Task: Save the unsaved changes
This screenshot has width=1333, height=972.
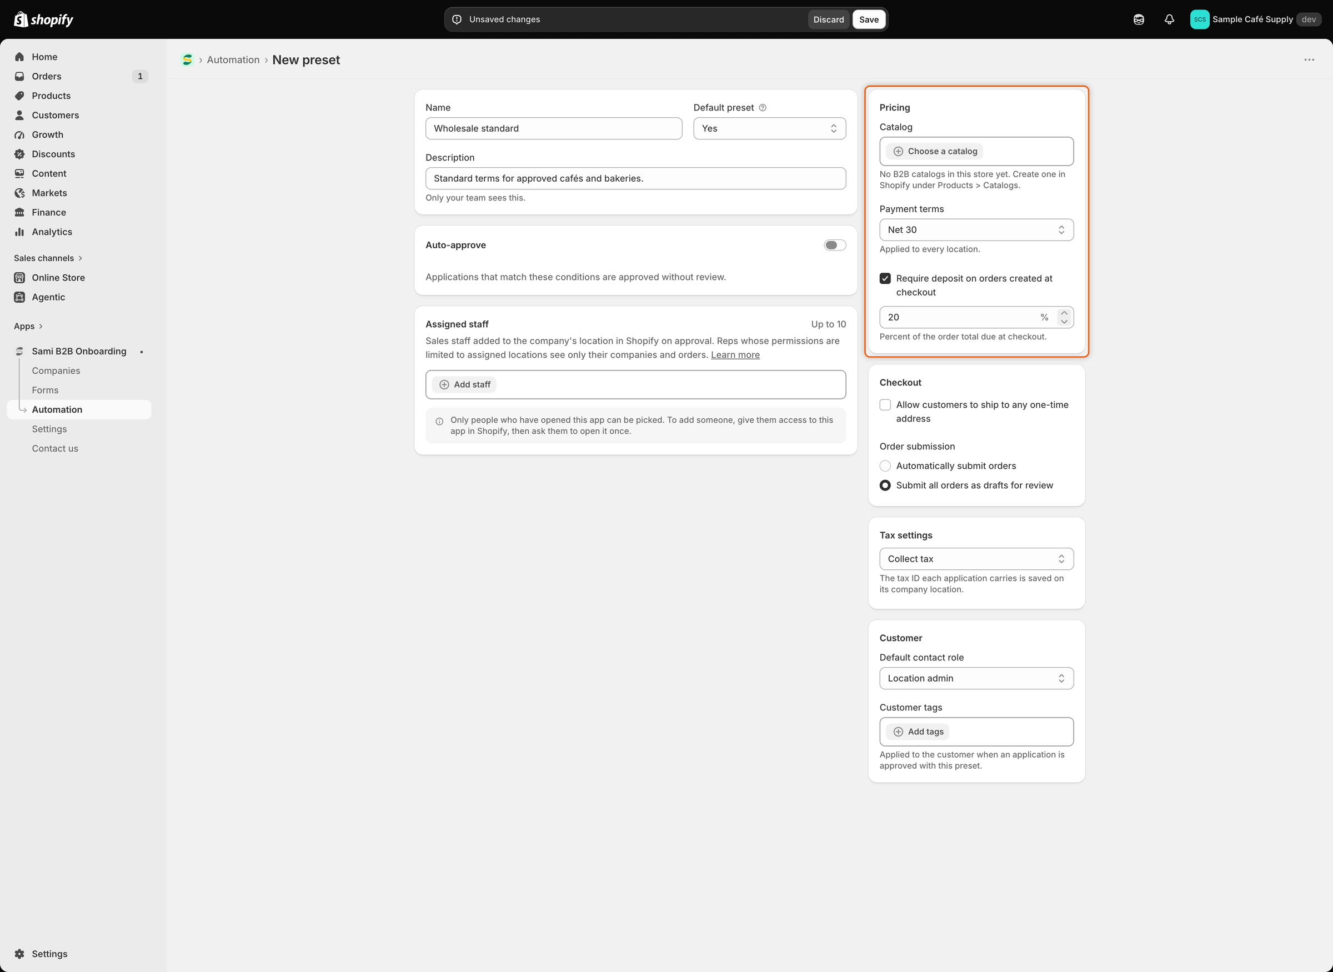Action: click(868, 19)
